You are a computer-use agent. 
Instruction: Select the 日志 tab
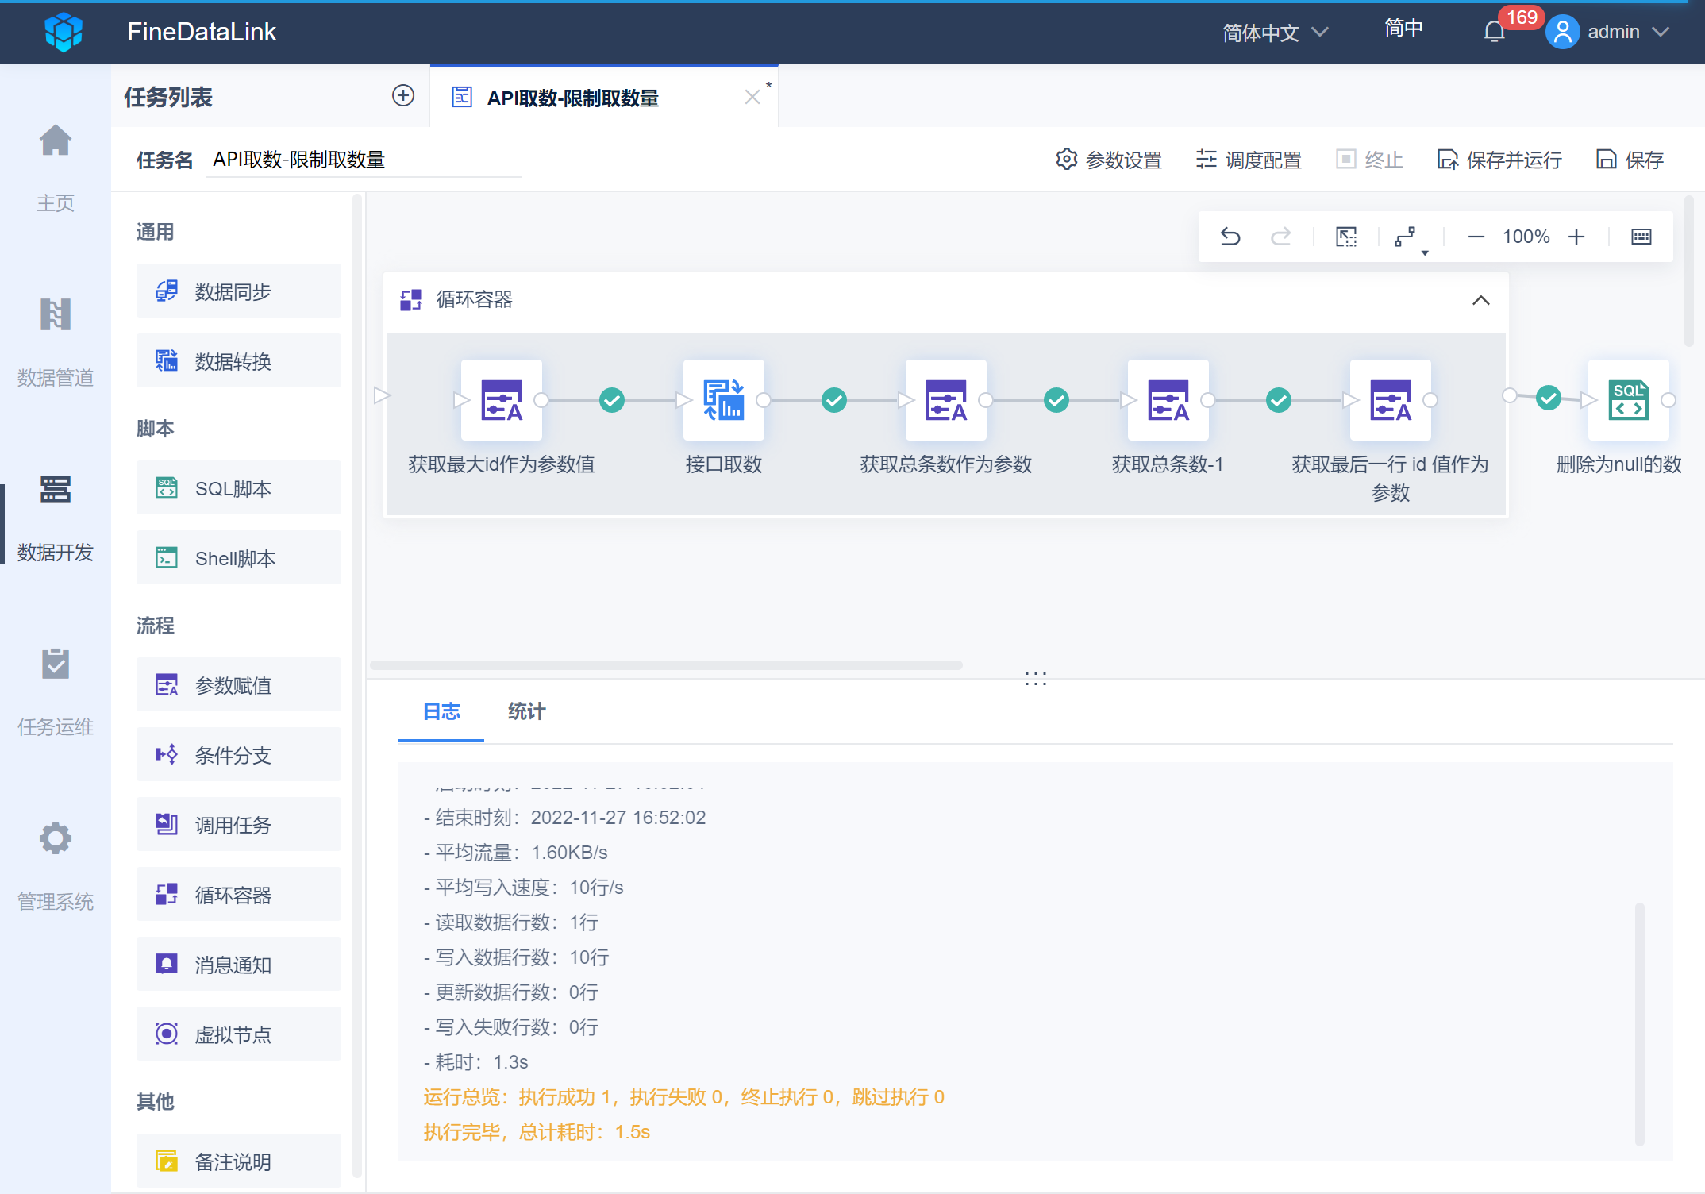click(441, 711)
